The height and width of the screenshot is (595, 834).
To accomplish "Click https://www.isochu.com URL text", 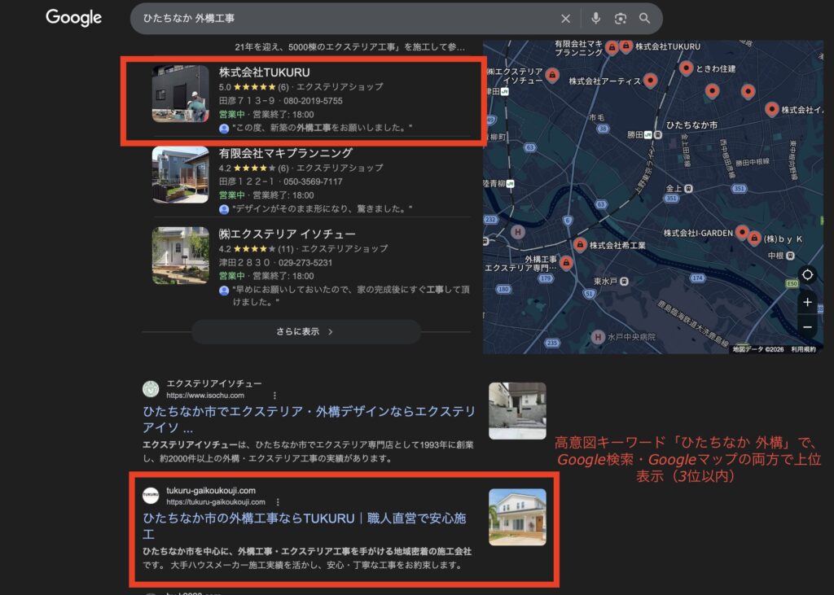I will tap(205, 396).
